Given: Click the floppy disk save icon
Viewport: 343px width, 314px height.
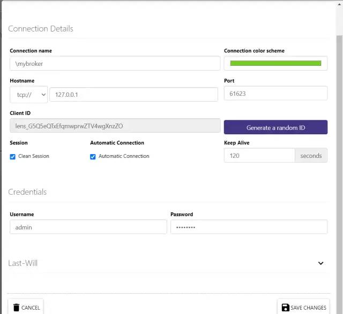Looking at the screenshot, I should coord(286,308).
